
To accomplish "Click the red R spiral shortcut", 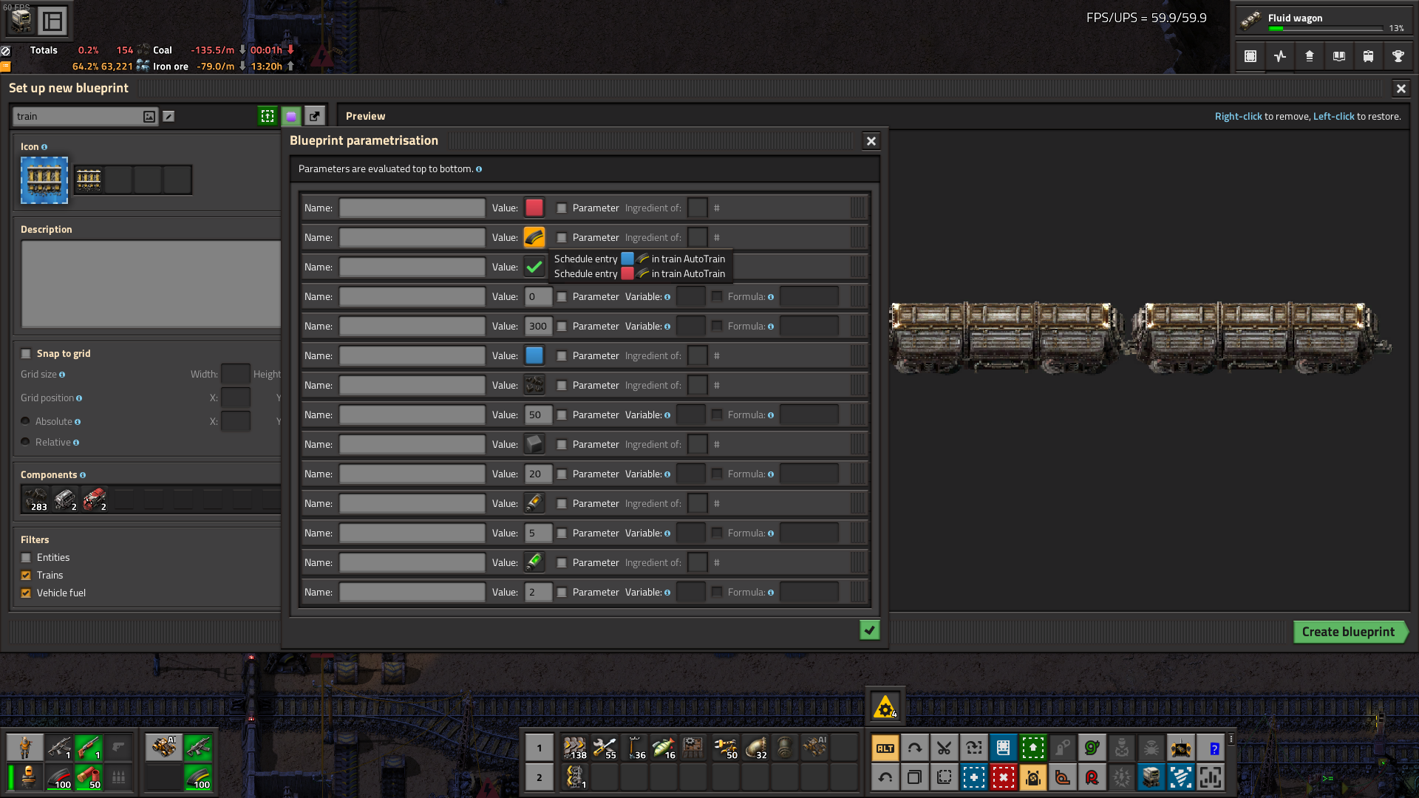I will [1092, 777].
